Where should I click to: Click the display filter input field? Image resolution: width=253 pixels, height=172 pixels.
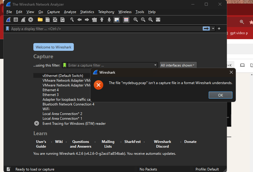(106, 29)
